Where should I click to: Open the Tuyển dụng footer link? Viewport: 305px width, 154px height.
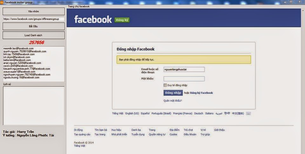(x=138, y=134)
